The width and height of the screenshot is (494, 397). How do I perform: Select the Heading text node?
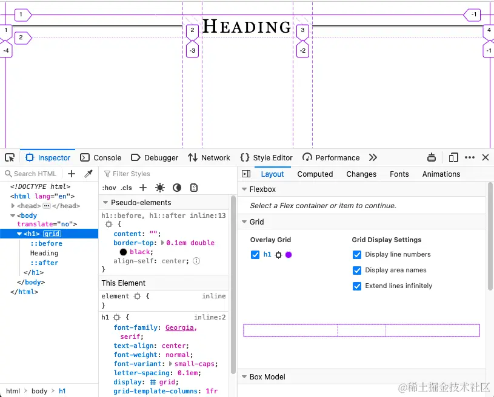click(44, 253)
